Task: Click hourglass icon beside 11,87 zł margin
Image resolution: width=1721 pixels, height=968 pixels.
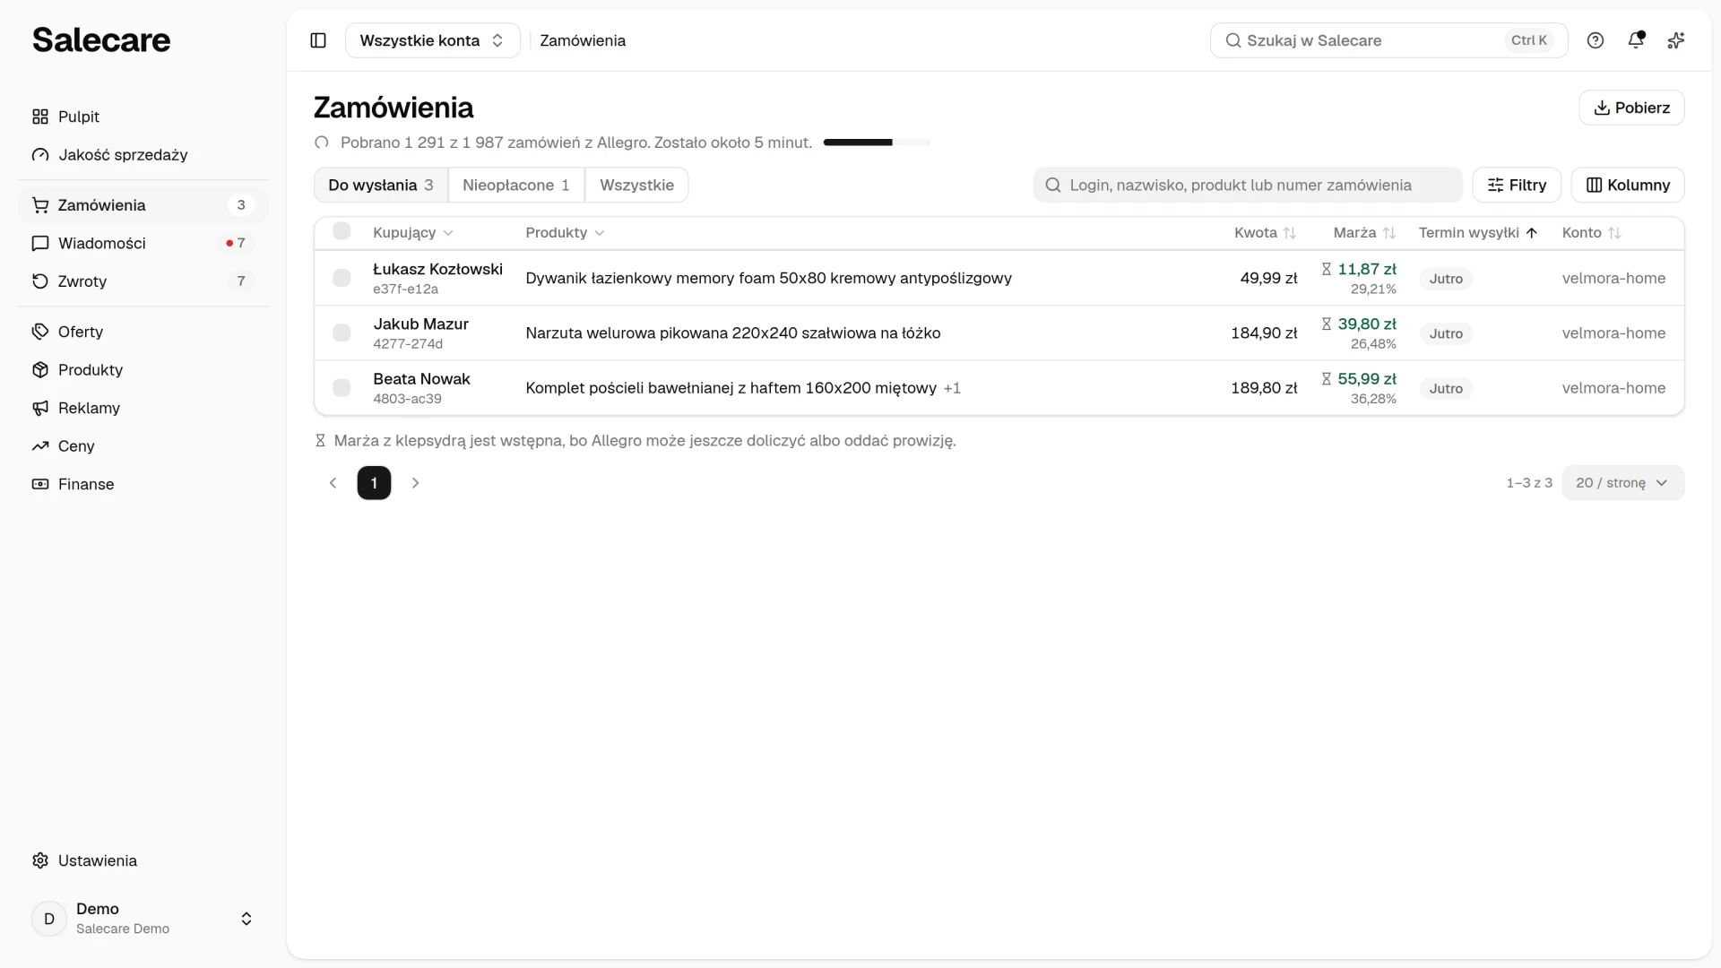Action: [x=1327, y=269]
